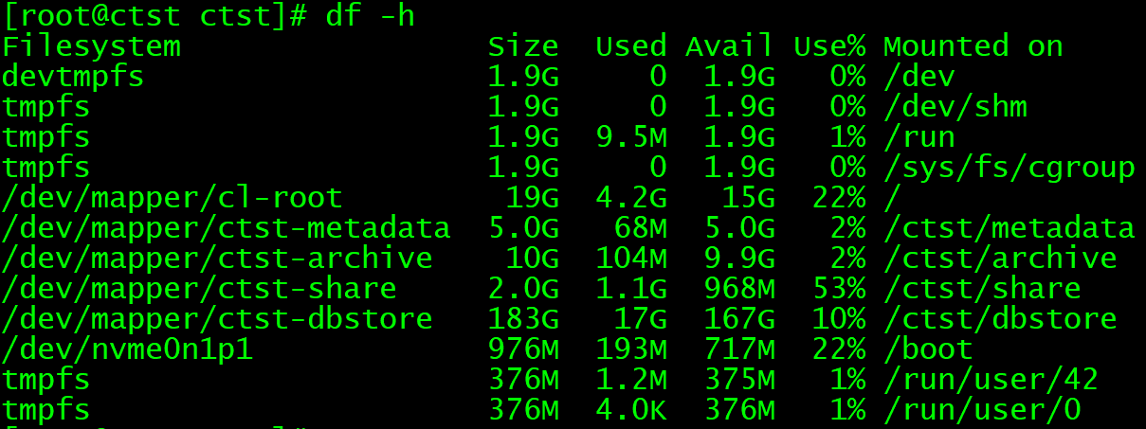Click the '968M' available value
This screenshot has width=1146, height=429.
point(739,289)
